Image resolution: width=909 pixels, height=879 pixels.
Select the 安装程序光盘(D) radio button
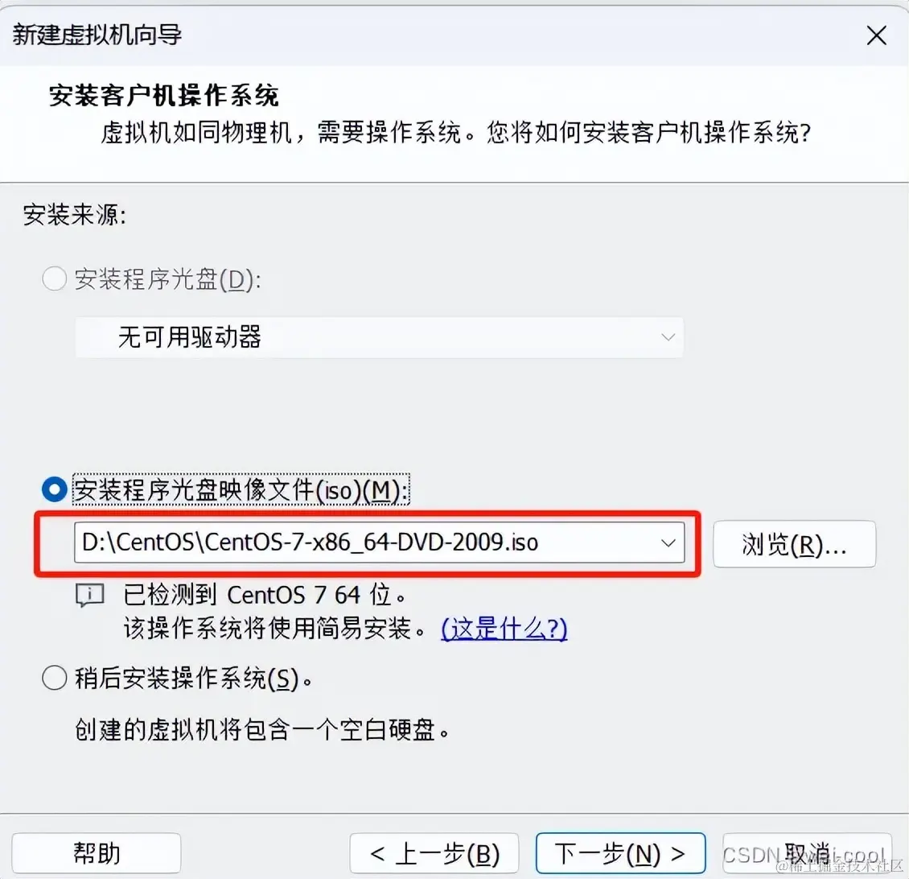(x=55, y=279)
